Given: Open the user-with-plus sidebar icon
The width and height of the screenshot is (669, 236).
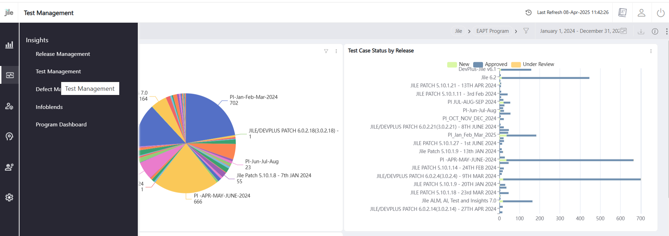Looking at the screenshot, I should (9, 106).
